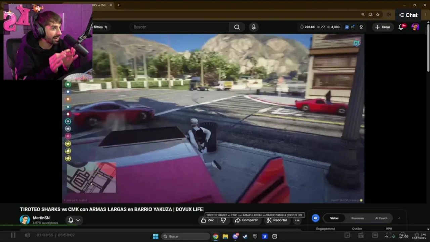Click the taskbar Buscar search box
This screenshot has width=430, height=242.
point(185,236)
